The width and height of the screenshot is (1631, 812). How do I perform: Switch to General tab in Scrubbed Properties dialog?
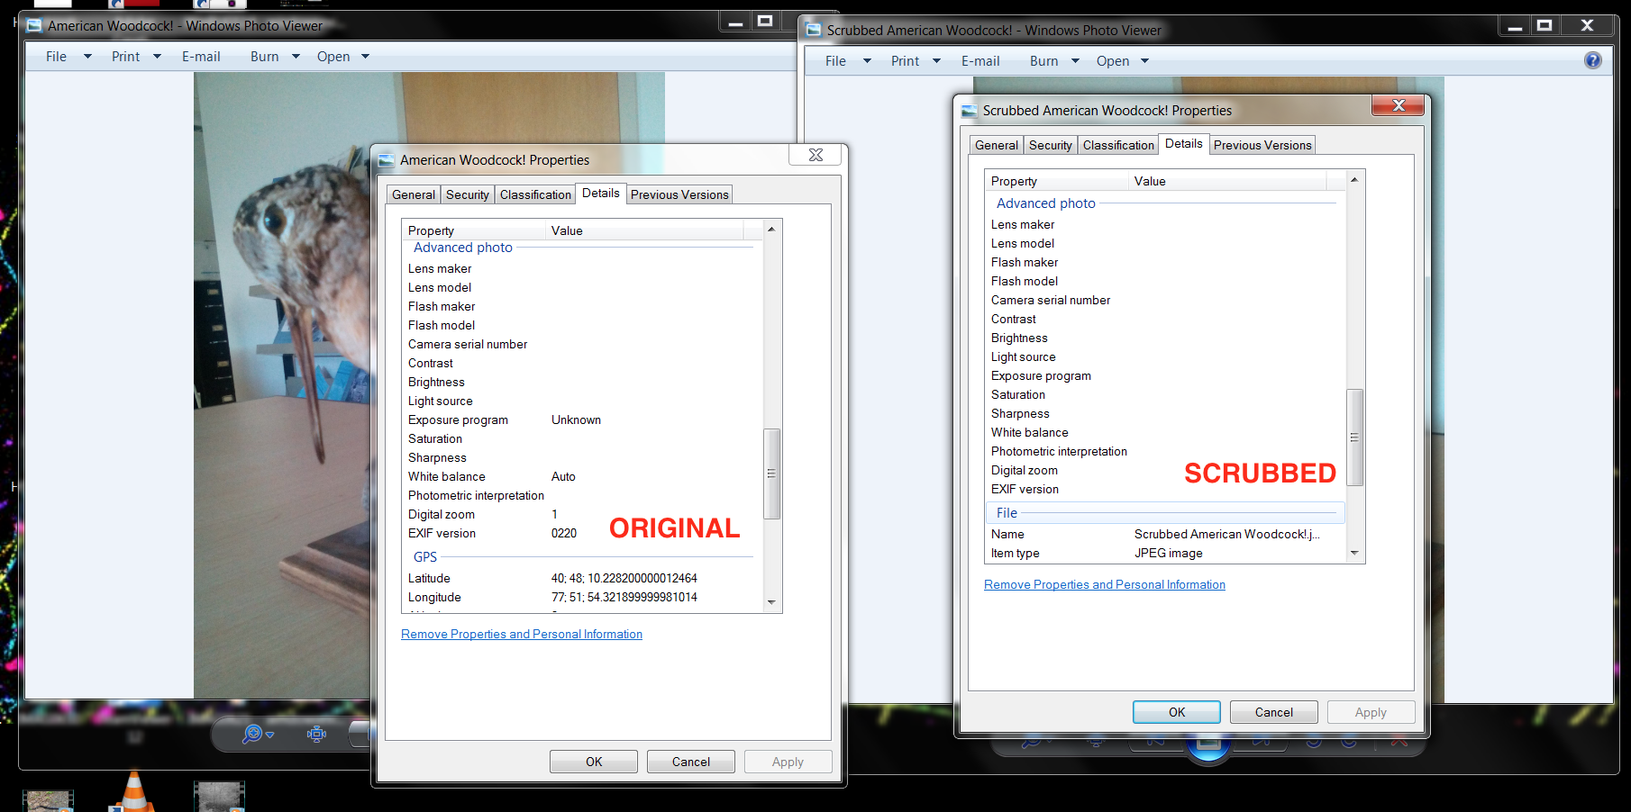[x=997, y=145]
